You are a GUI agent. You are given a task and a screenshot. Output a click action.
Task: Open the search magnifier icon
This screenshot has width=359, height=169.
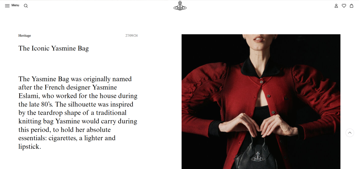pos(26,6)
